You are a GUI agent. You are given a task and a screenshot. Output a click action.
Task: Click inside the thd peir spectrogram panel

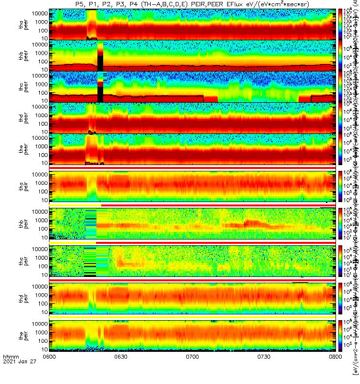[192, 298]
